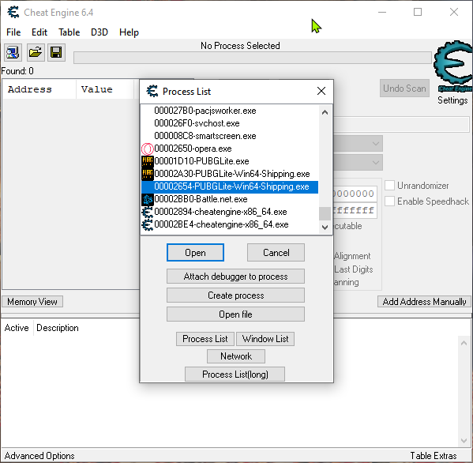The image size is (473, 463).
Task: Click the Network button
Action: [x=236, y=356]
